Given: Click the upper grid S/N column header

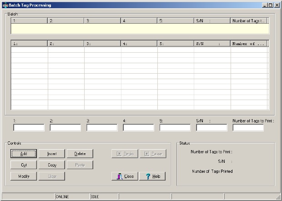Looking at the screenshot, I should point(212,20).
